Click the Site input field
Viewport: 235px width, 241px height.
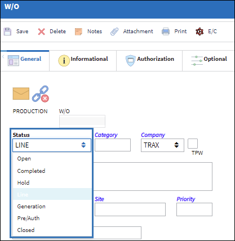130,209
